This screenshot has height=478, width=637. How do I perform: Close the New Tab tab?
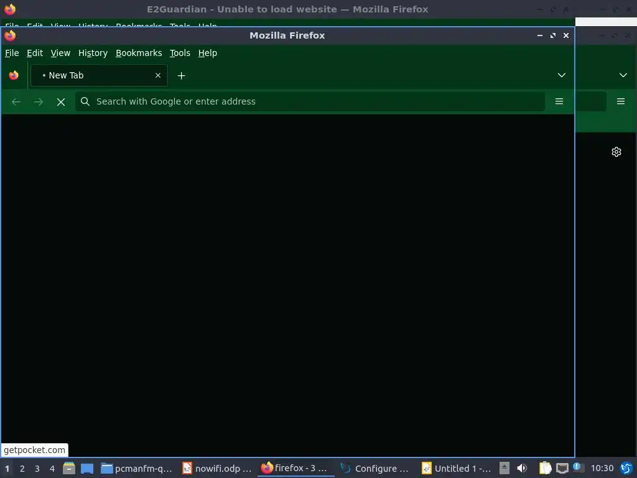[158, 75]
